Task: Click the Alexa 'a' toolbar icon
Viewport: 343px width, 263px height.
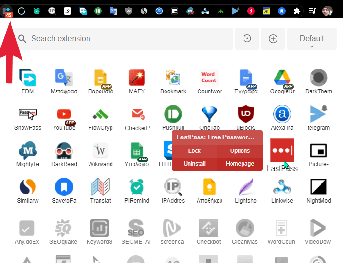Action: click(x=159, y=11)
